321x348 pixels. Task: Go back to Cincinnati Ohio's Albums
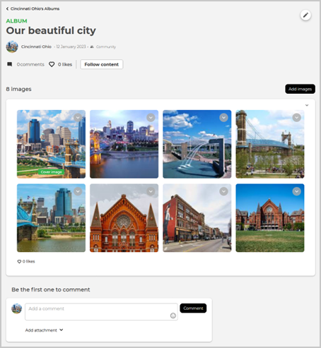33,8
